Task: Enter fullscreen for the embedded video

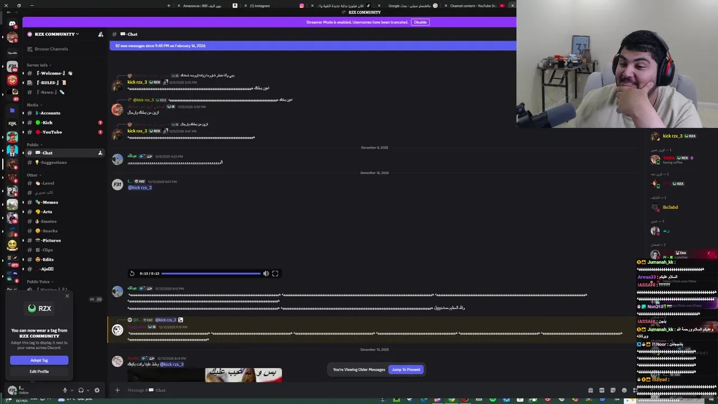Action: [x=275, y=273]
